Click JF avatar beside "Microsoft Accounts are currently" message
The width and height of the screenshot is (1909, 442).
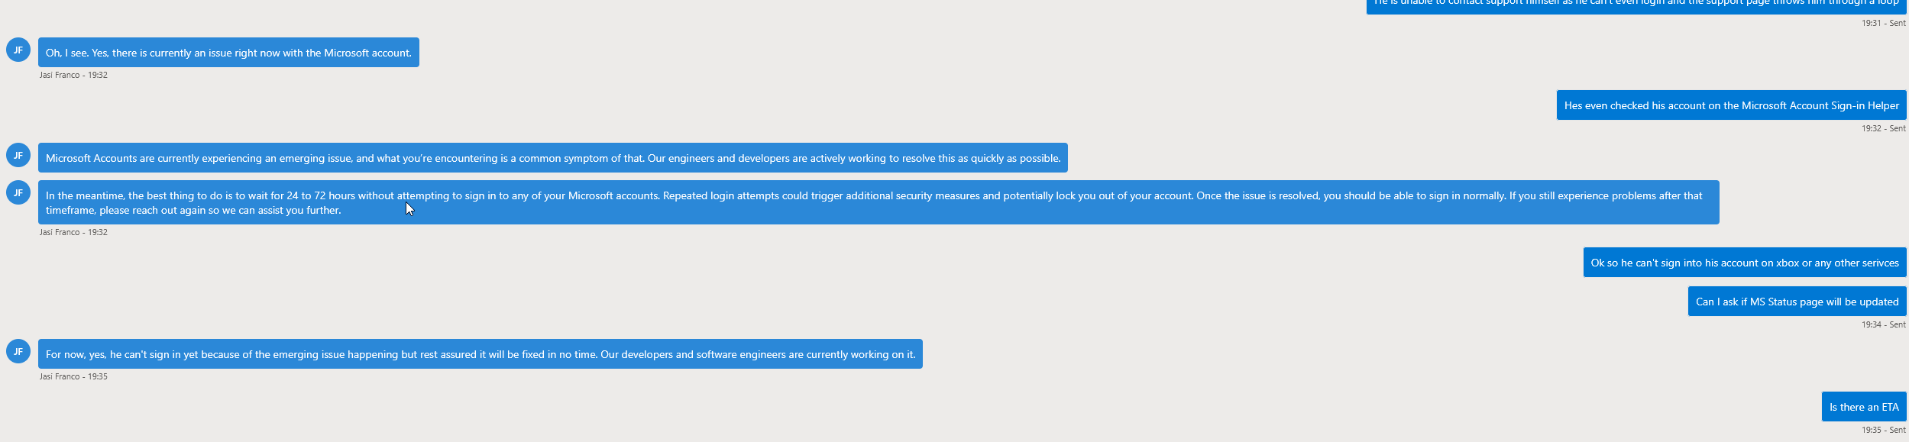[18, 156]
